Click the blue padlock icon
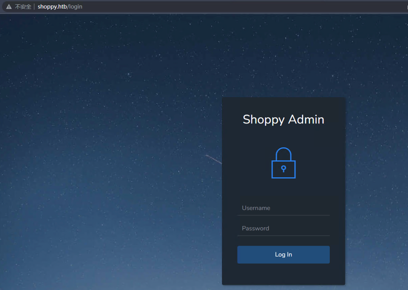This screenshot has width=408, height=290. tap(284, 163)
